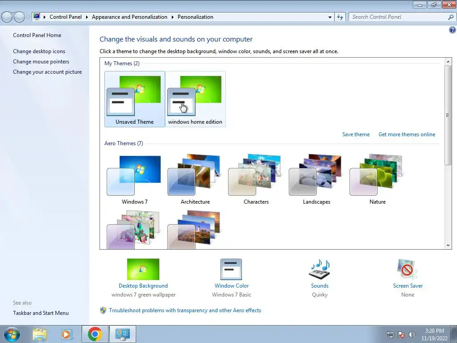Open address bar history dropdown
The width and height of the screenshot is (457, 343).
click(x=330, y=17)
